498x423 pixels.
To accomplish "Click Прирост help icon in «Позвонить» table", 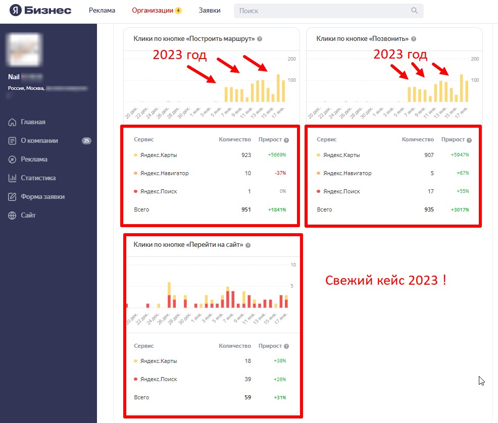I will (469, 140).
